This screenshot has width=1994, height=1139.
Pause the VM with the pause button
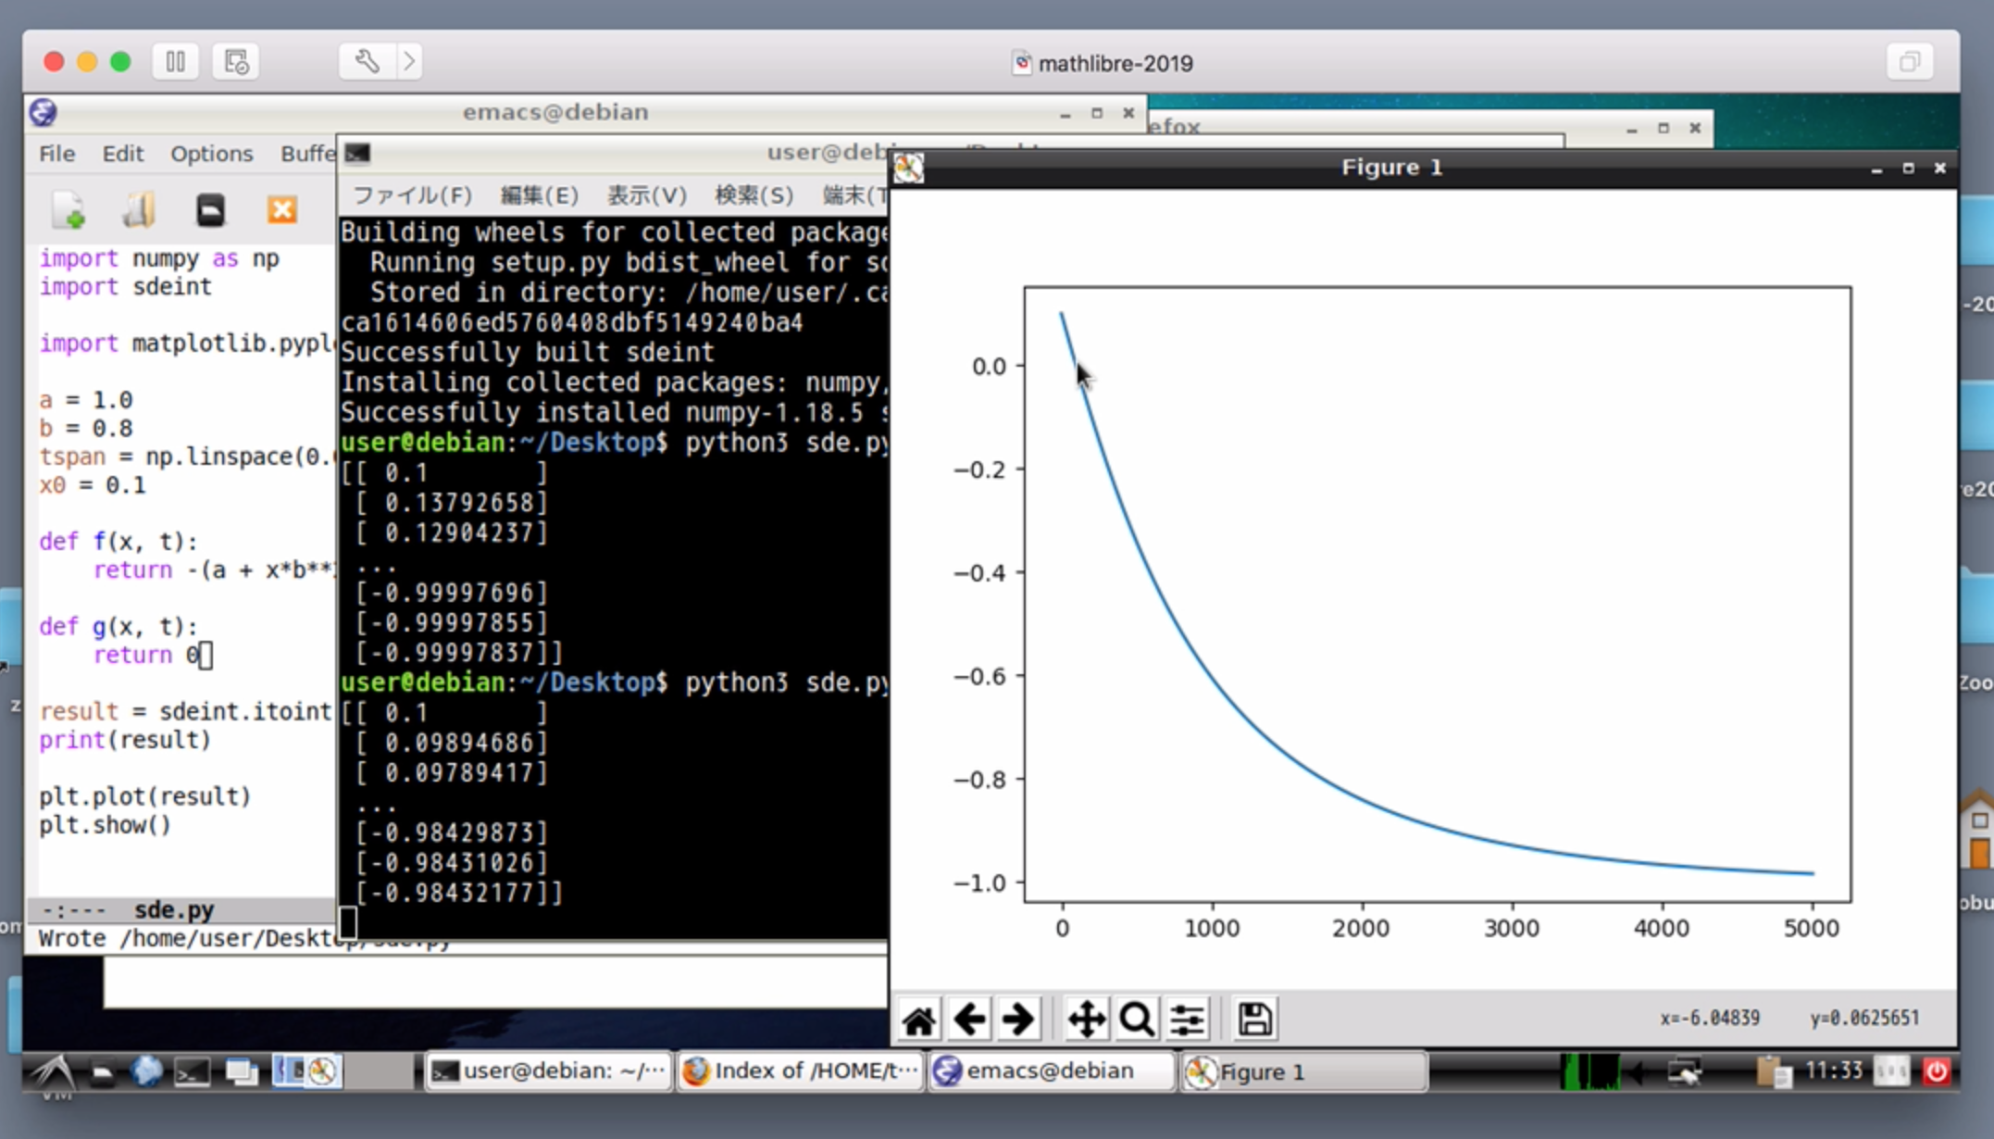[175, 62]
